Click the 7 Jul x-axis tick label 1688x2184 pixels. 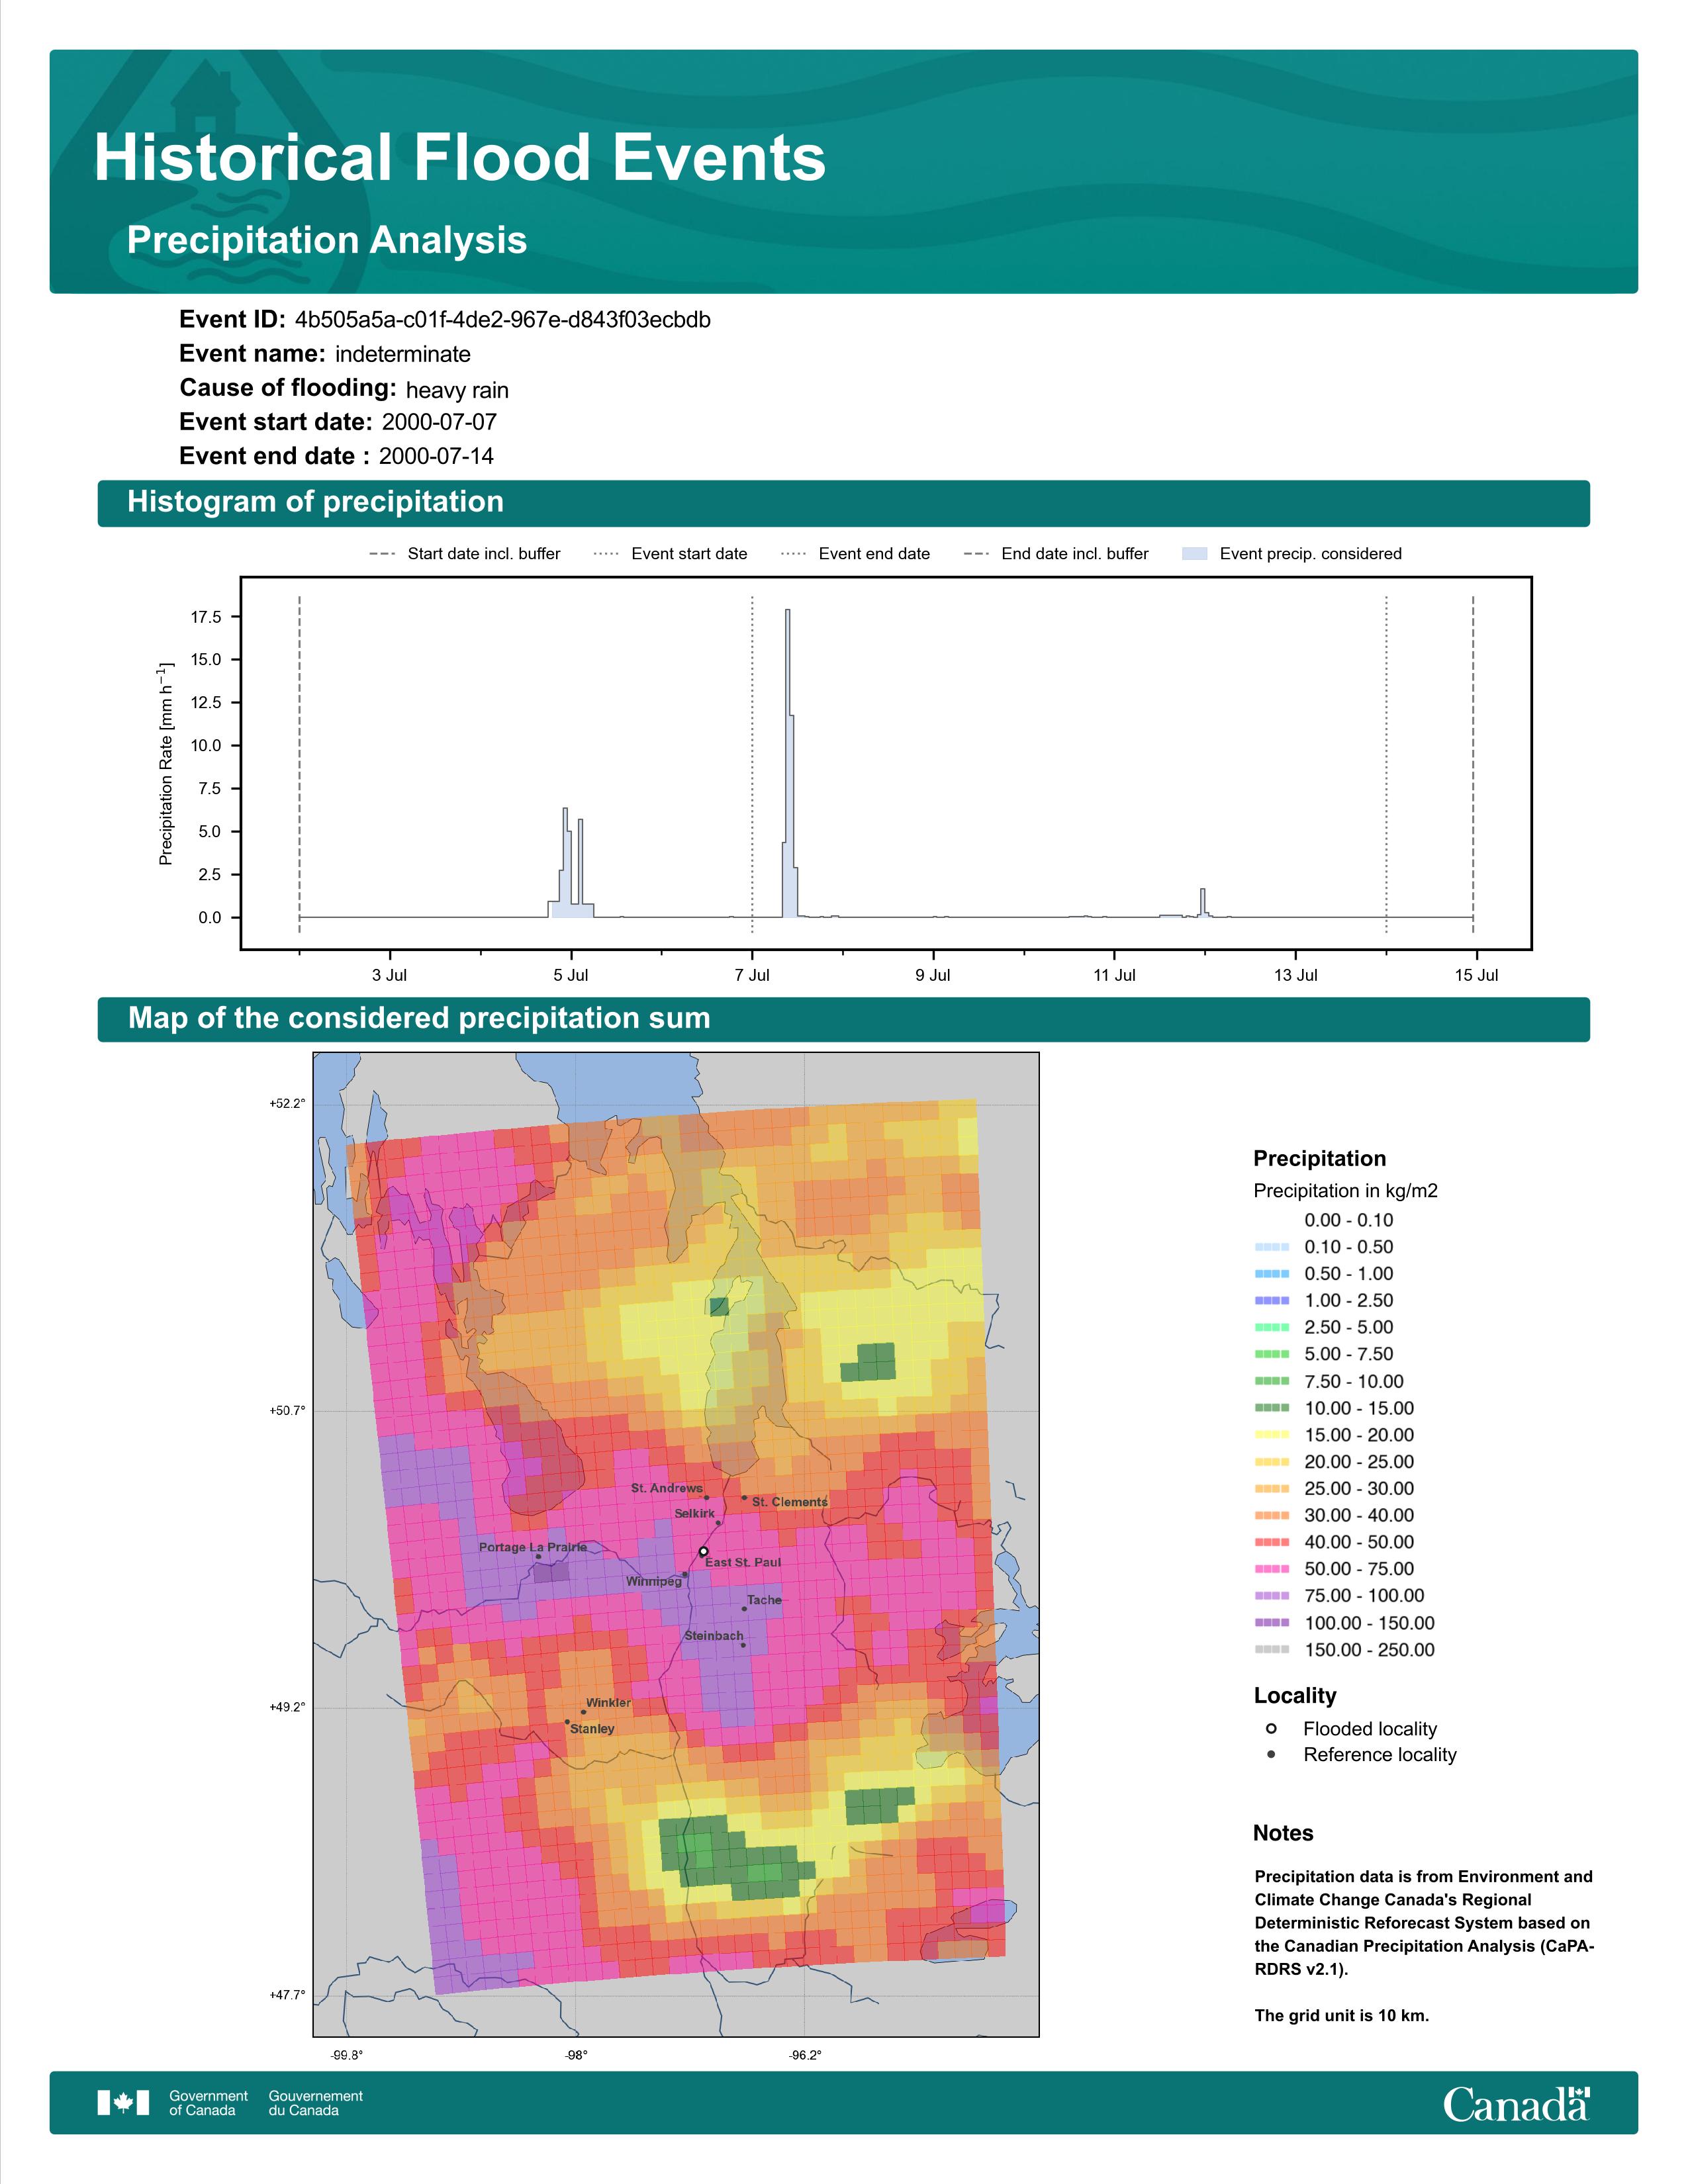coord(752,975)
